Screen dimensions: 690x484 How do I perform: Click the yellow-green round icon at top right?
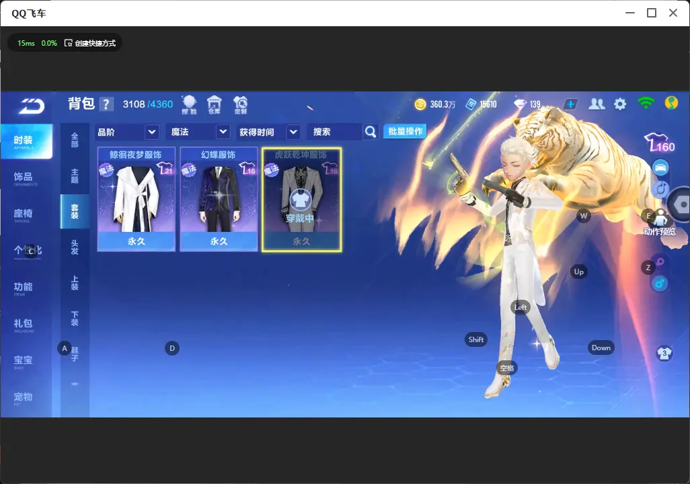(x=671, y=104)
